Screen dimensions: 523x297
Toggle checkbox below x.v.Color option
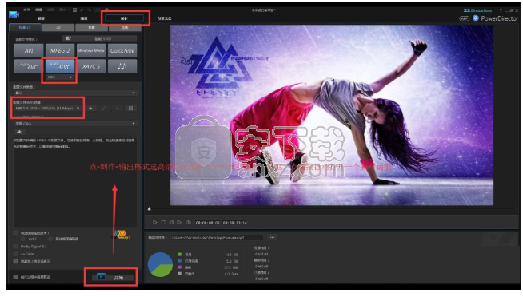tap(15, 261)
